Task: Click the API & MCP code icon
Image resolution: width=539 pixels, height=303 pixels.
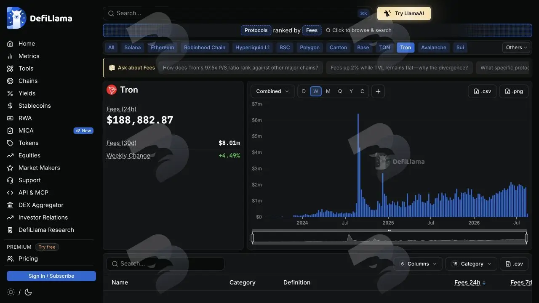Action: (x=10, y=193)
